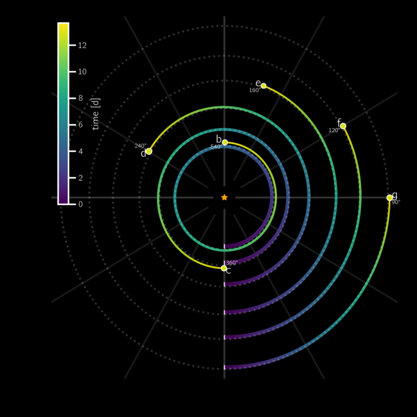417x417 pixels.
Task: Click the 240° label near planet d
Action: [x=140, y=146]
